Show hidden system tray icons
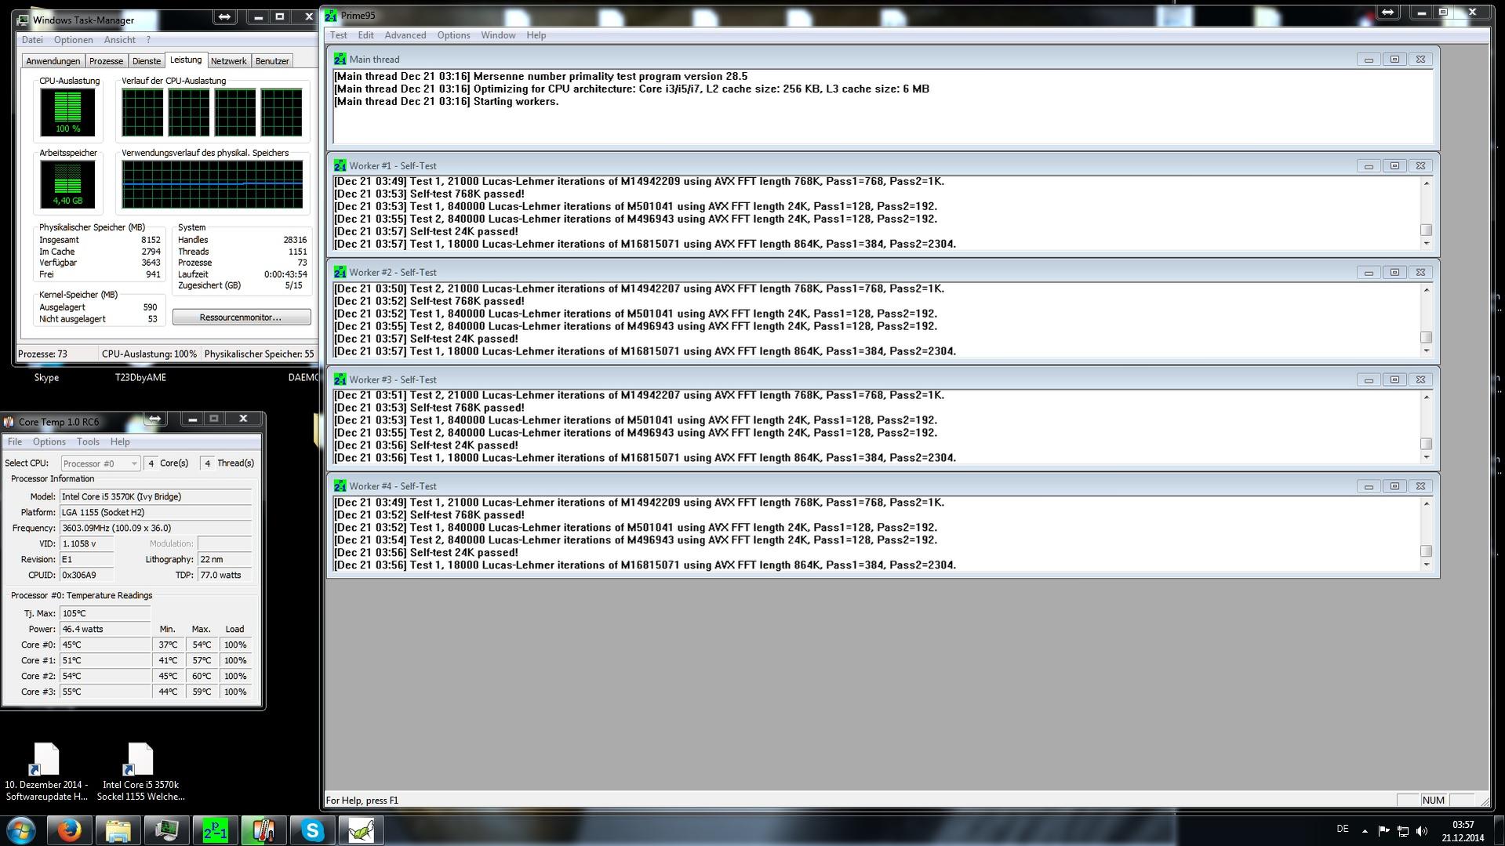The width and height of the screenshot is (1505, 846). tap(1365, 830)
